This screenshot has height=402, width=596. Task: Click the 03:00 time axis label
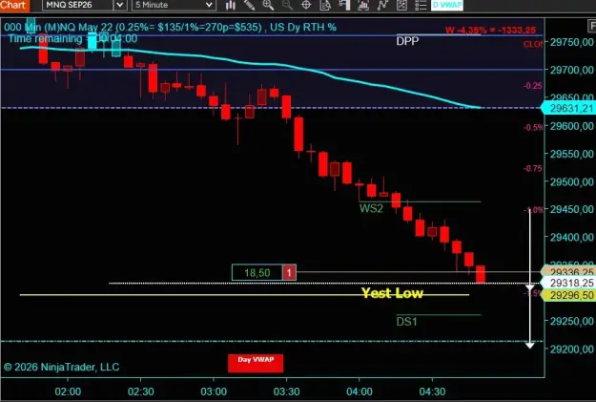tap(214, 391)
